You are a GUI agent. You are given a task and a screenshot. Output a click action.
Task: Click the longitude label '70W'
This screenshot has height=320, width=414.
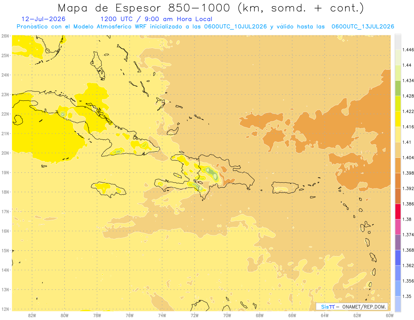click(x=227, y=315)
